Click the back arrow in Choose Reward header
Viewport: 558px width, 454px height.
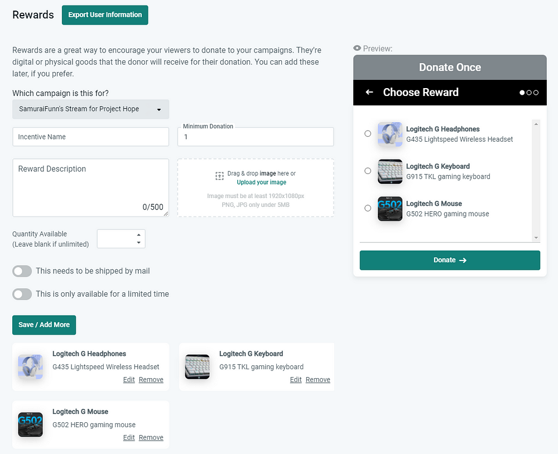[369, 92]
